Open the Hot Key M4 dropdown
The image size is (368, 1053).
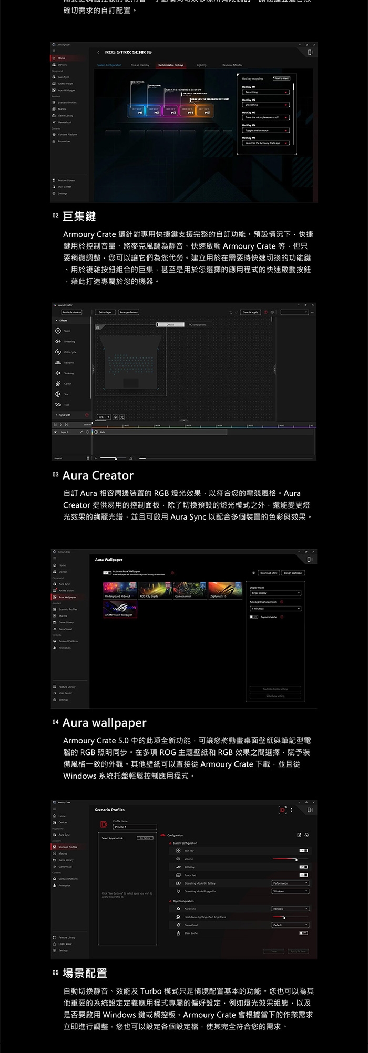[267, 130]
